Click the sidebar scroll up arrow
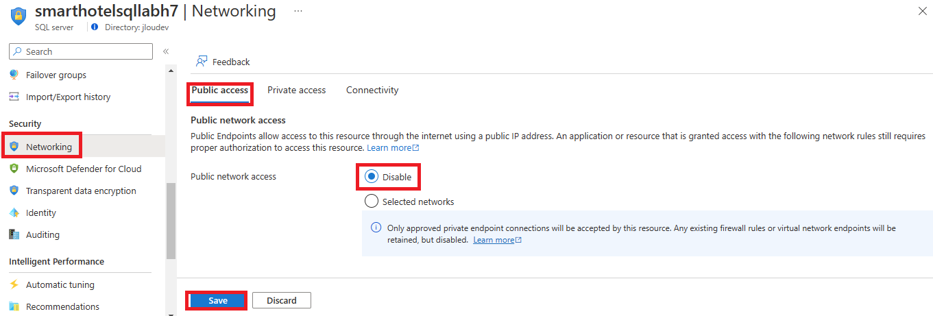Viewport: 933px width, 316px height. click(171, 70)
